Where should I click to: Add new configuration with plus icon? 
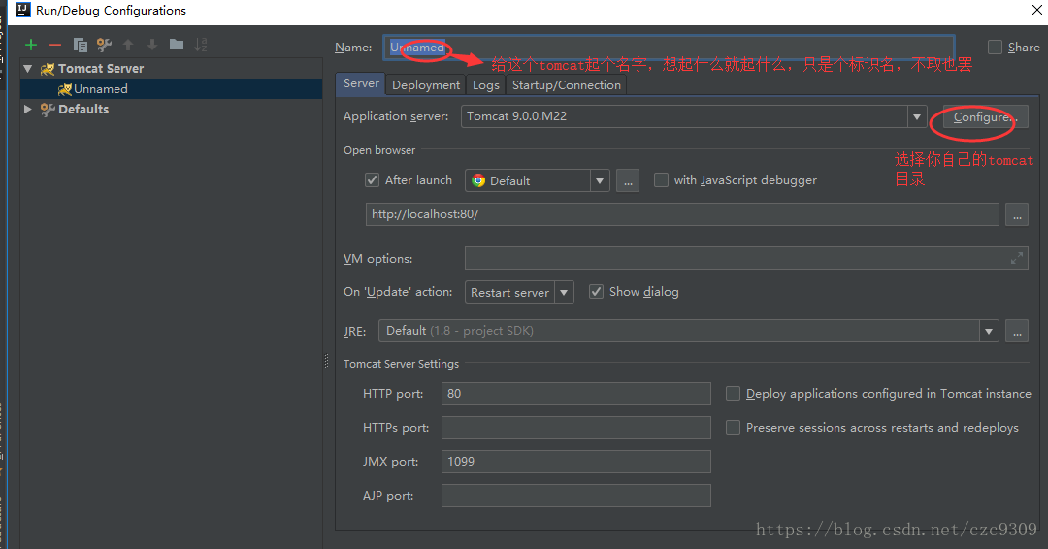pyautogui.click(x=31, y=45)
